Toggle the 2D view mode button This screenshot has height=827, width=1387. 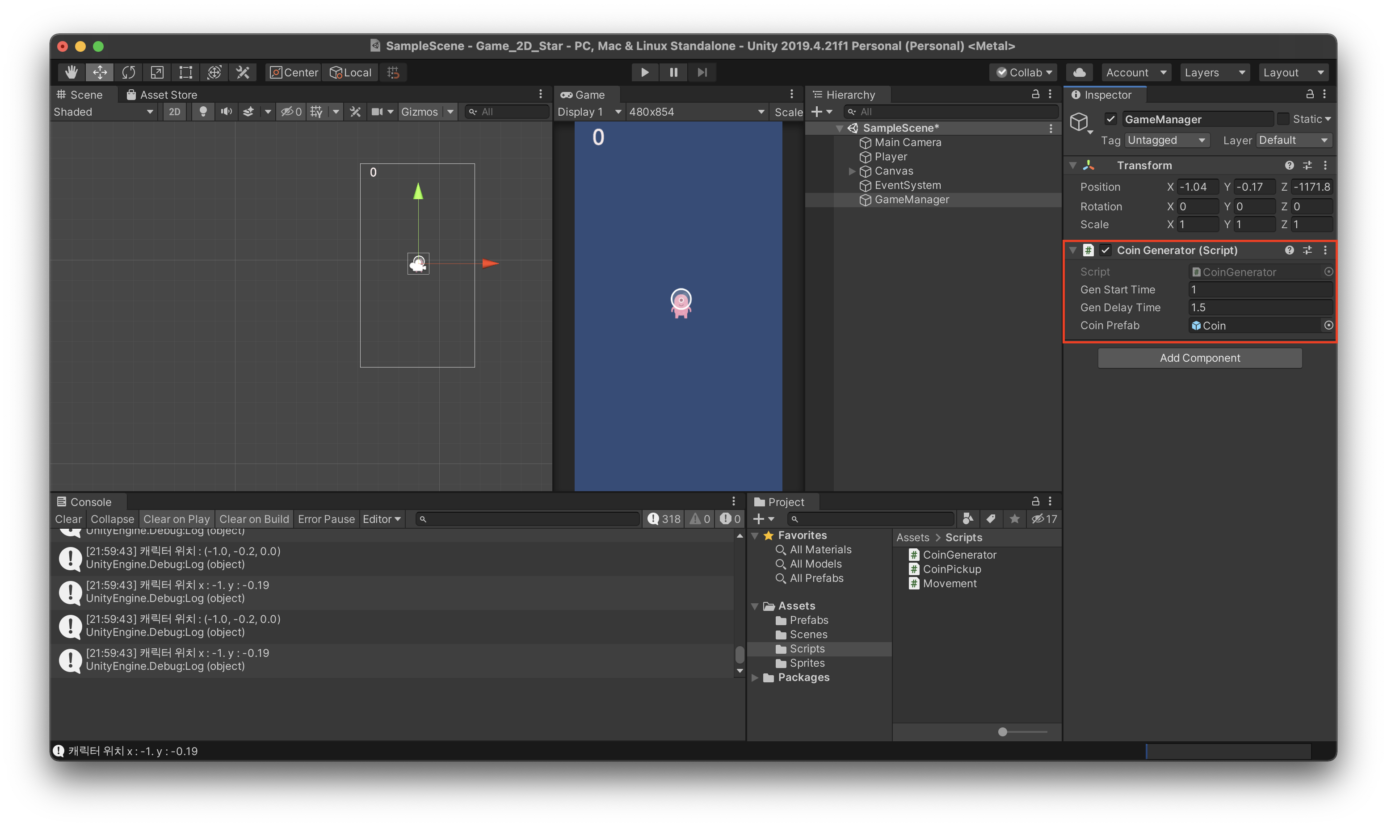coord(174,112)
